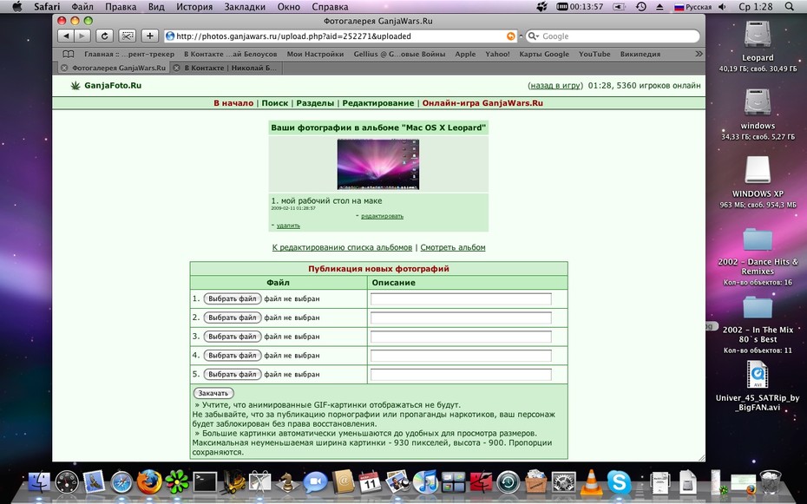The height and width of the screenshot is (504, 807).
Task: Open the Time Machine menu bar icon
Action: click(x=640, y=7)
